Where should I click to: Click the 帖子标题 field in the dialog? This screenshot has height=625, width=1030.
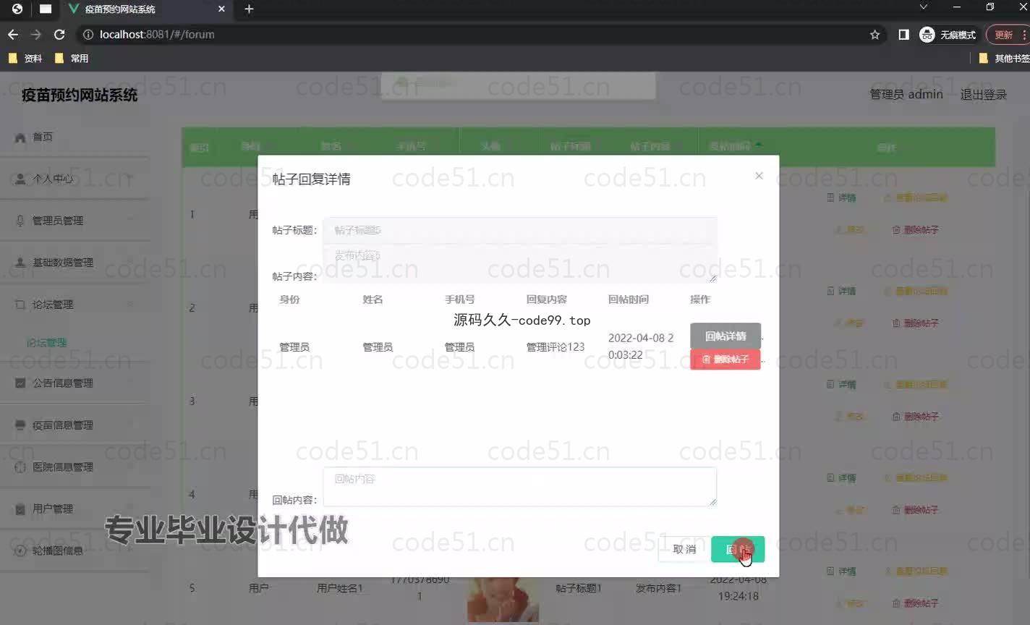coord(520,230)
